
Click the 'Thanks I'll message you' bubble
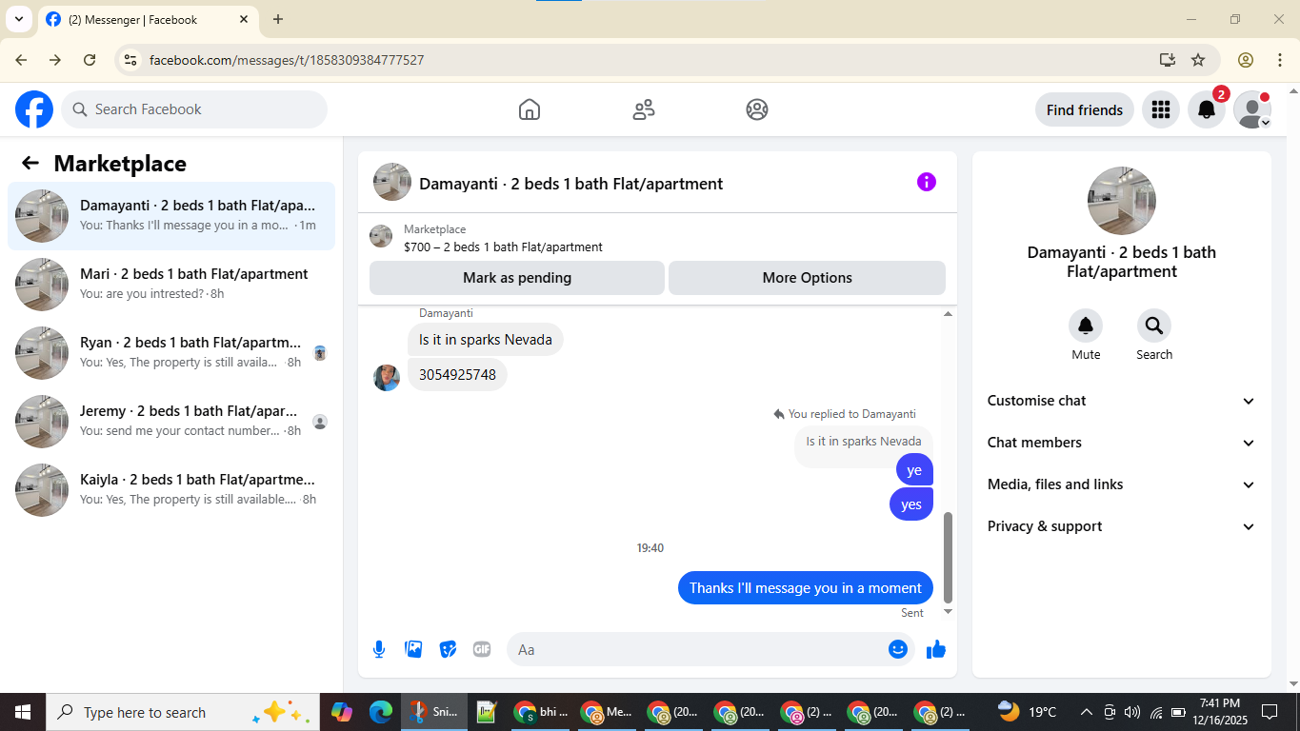(806, 588)
